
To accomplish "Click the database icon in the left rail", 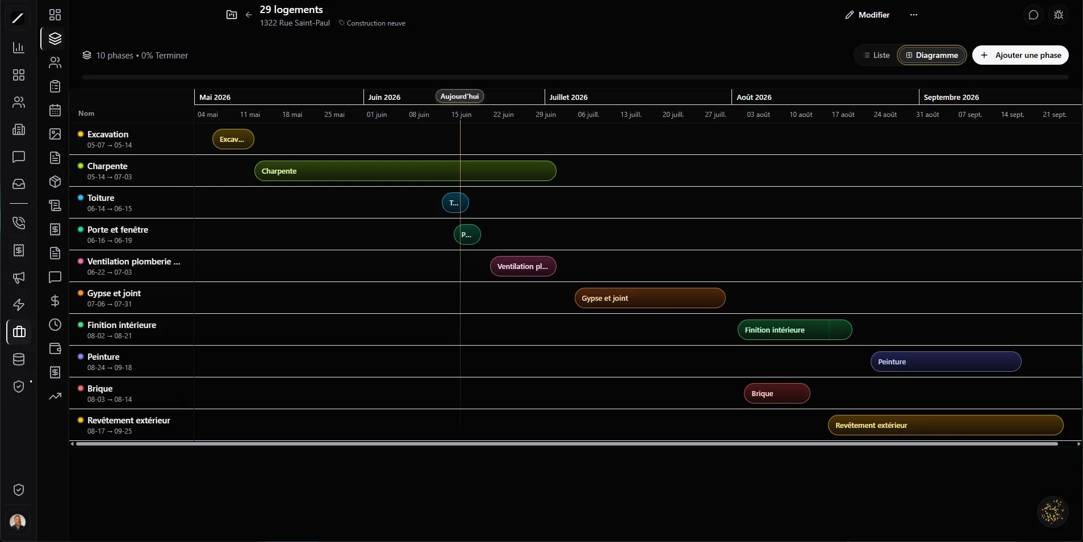I will 19,359.
